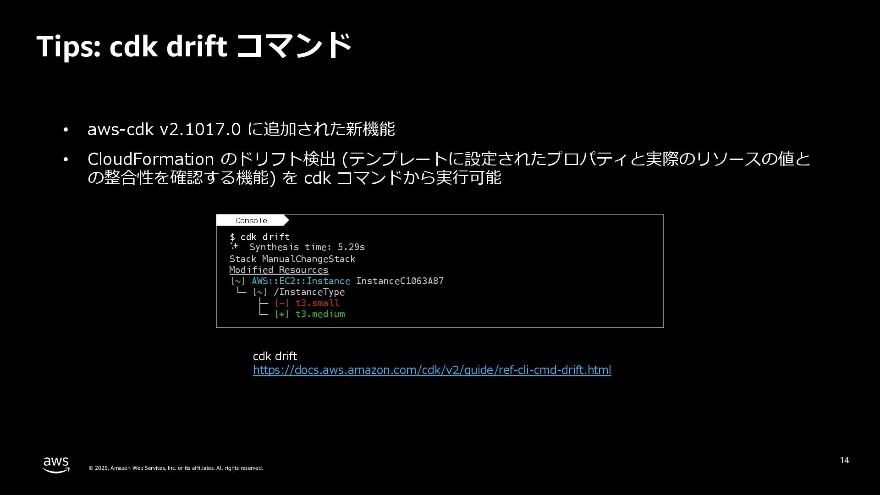
Task: Select the added value 't3.medium'
Action: pos(320,314)
